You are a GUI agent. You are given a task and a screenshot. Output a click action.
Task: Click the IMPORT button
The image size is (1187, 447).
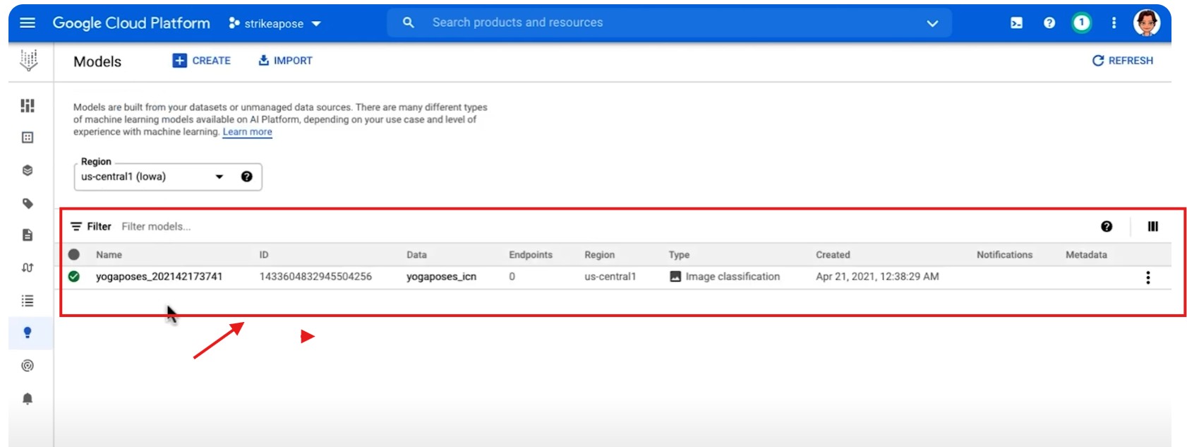[x=285, y=61]
